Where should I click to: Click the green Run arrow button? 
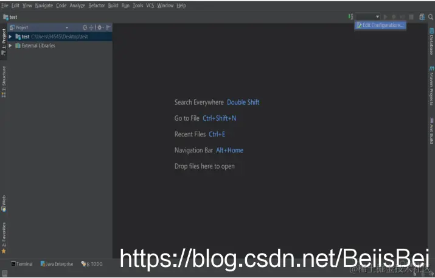coord(385,17)
